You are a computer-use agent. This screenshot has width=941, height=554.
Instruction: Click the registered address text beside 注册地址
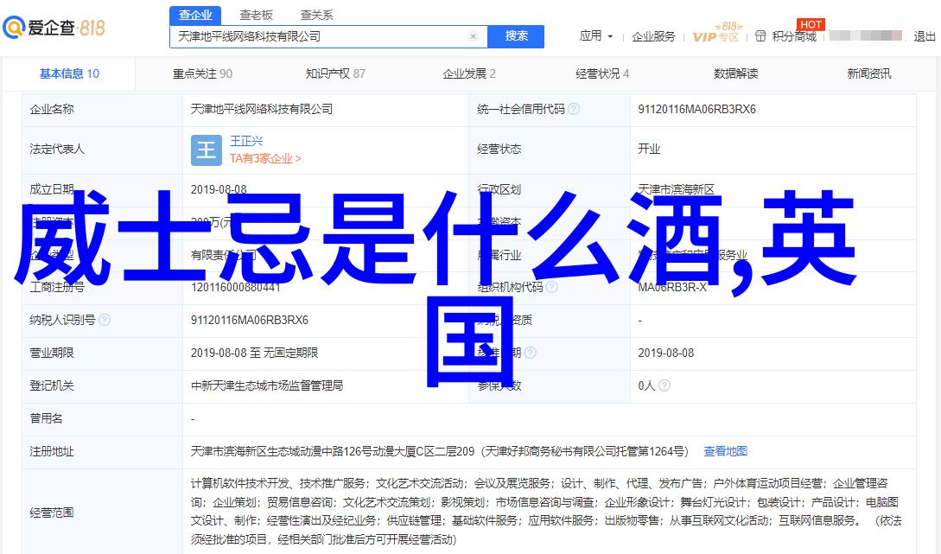pos(441,451)
